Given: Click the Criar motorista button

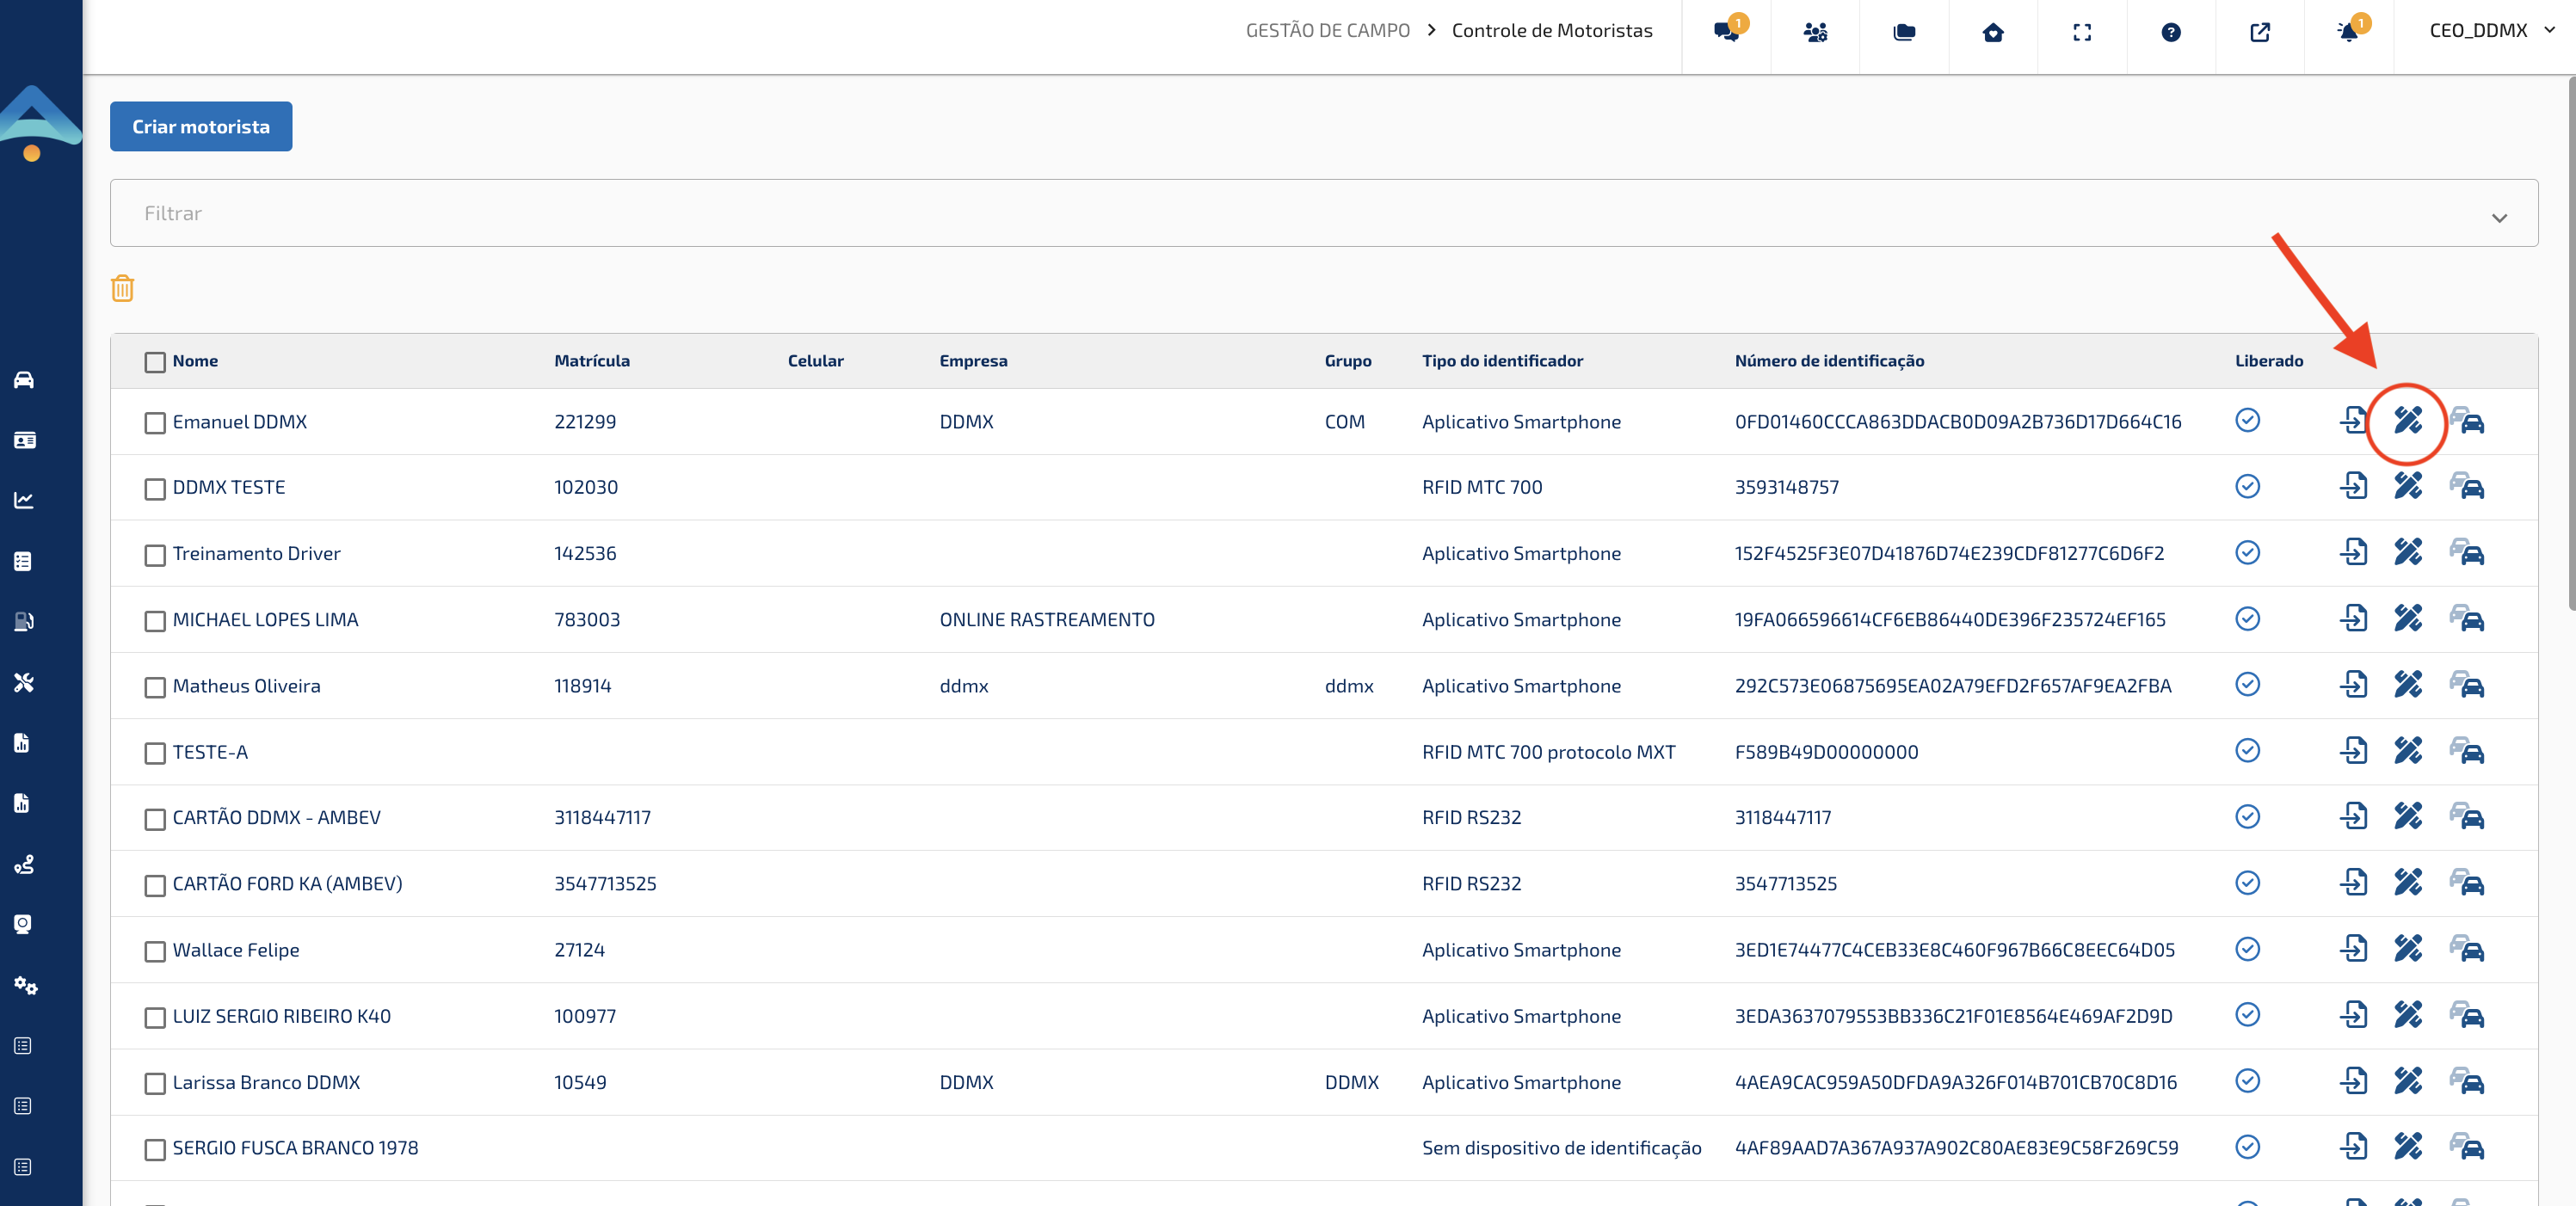Looking at the screenshot, I should 201,127.
